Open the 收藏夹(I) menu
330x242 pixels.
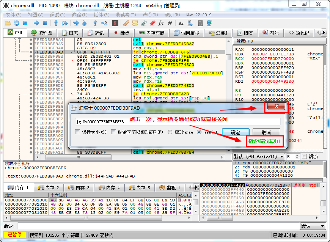point(126,15)
